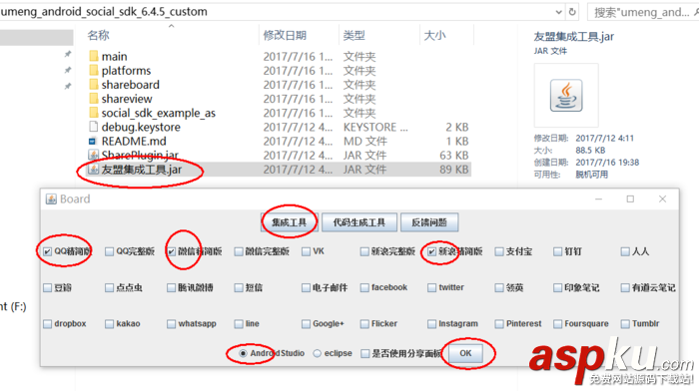Viewport: 699px width, 391px height.
Task: Check the 人人 checkbox
Action: tap(625, 251)
